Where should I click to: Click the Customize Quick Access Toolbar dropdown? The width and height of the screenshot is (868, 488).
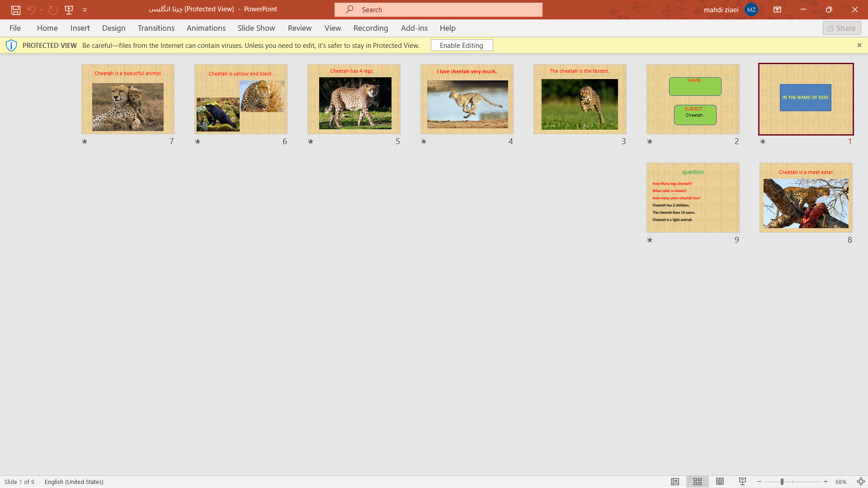point(85,9)
